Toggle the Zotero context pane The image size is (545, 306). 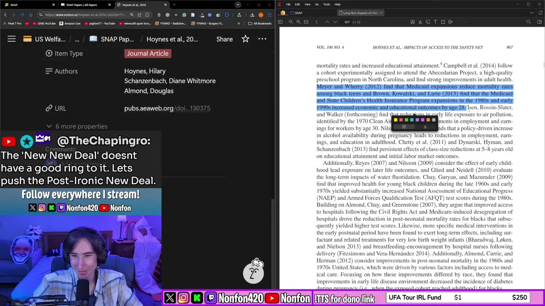[x=540, y=22]
